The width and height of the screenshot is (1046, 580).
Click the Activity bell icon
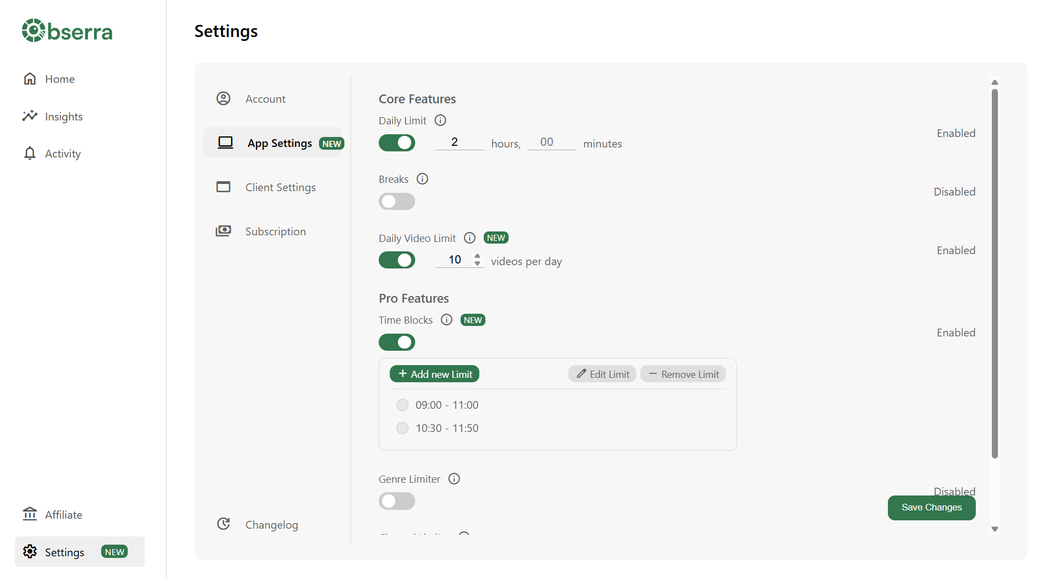coord(30,153)
